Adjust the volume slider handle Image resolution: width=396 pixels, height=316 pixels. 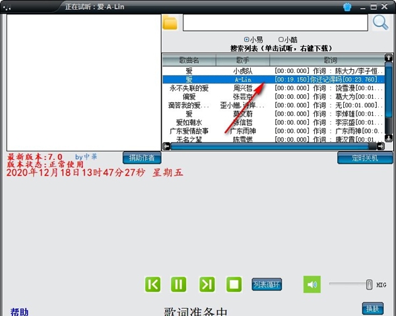369,284
